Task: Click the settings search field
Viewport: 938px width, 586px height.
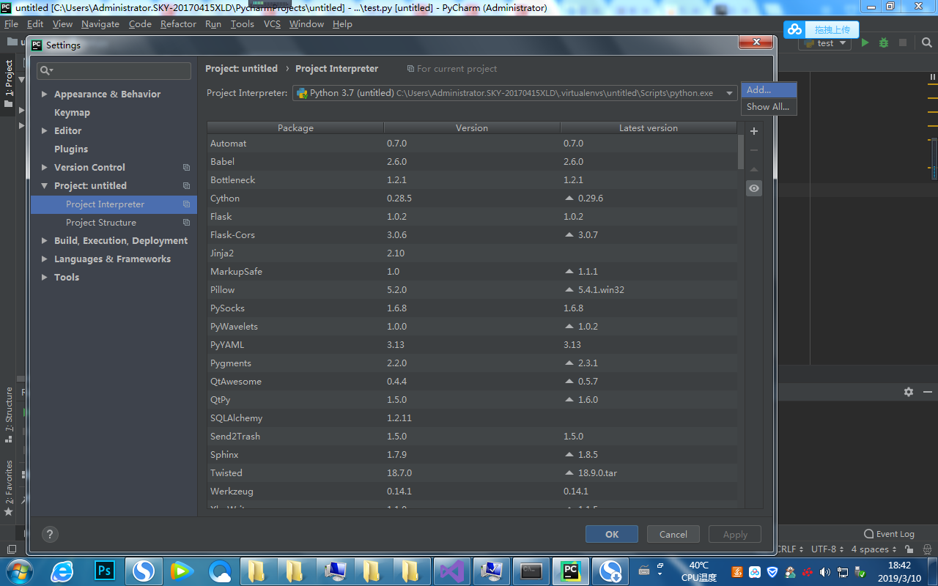Action: [114, 70]
